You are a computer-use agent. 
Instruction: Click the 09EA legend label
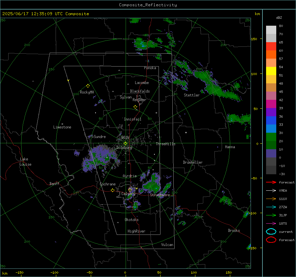[283, 191]
